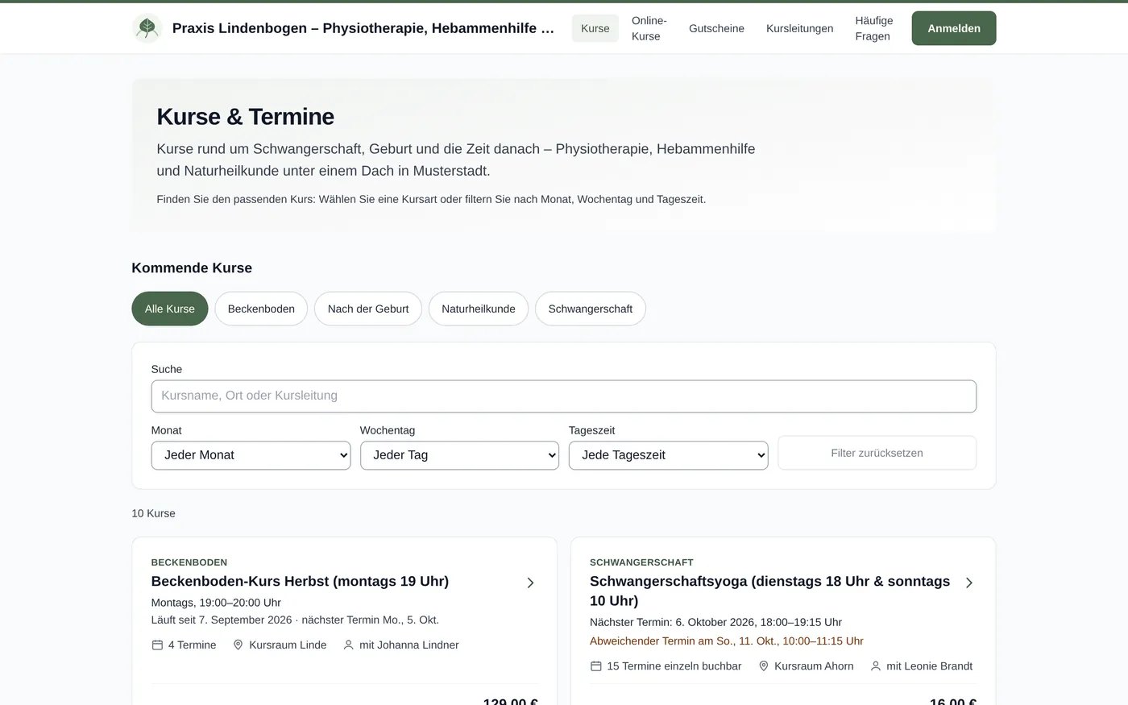
Task: Click the Anmelden button
Action: point(954,28)
